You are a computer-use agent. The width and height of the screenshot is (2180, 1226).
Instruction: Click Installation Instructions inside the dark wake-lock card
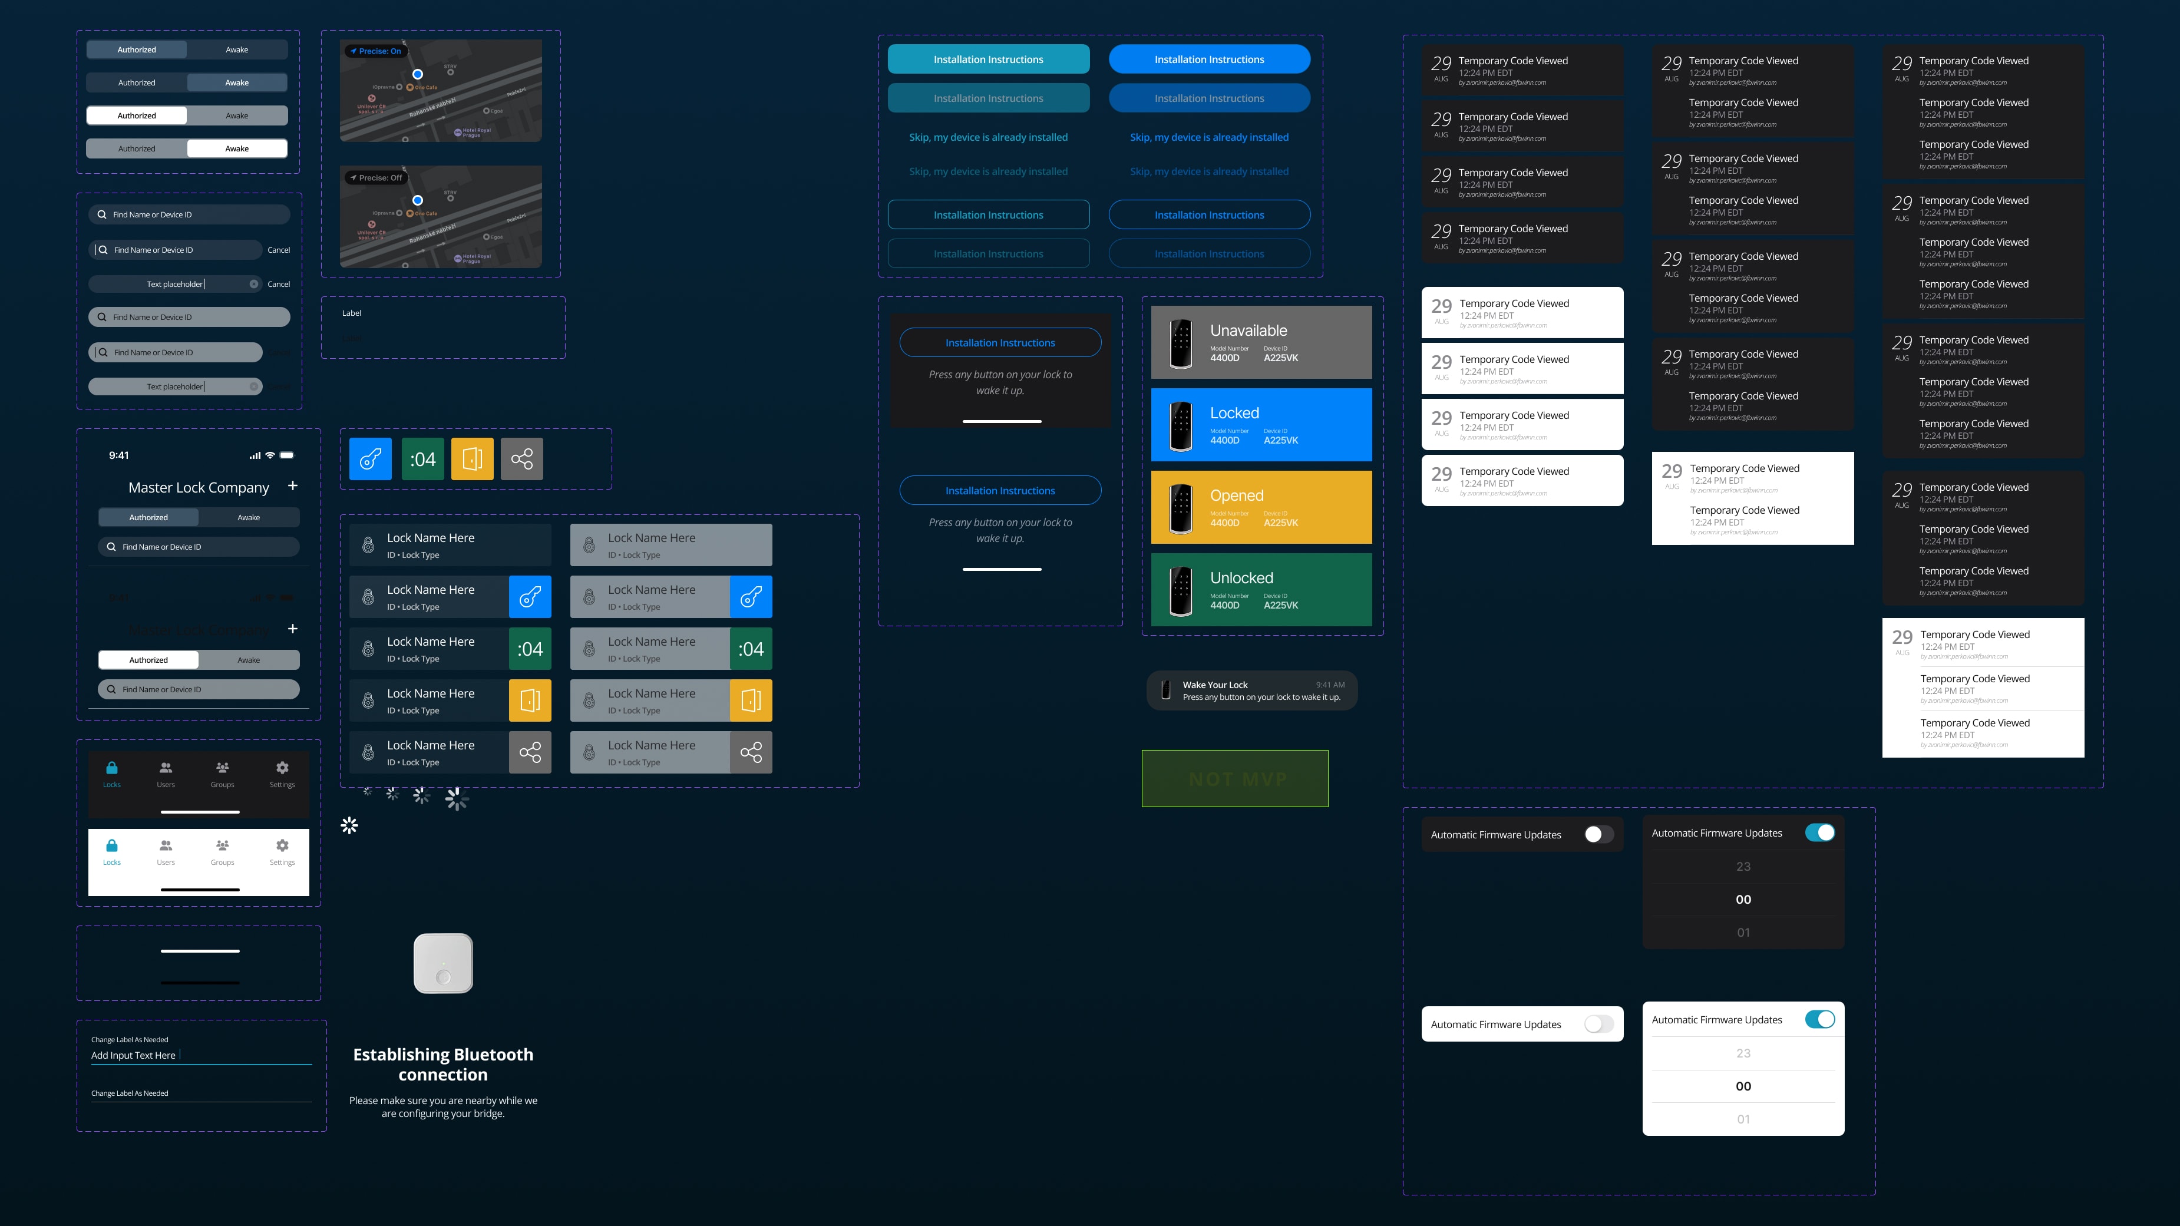point(1000,343)
